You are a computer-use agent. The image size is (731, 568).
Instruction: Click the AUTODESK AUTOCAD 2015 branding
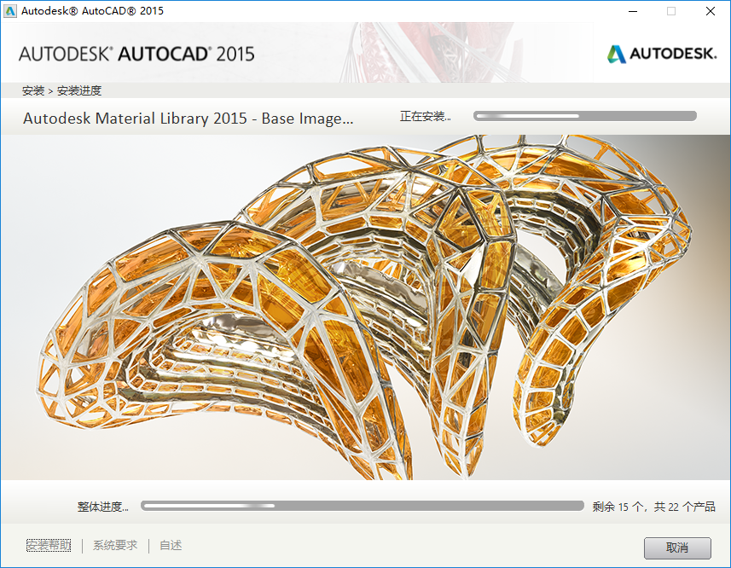click(136, 53)
